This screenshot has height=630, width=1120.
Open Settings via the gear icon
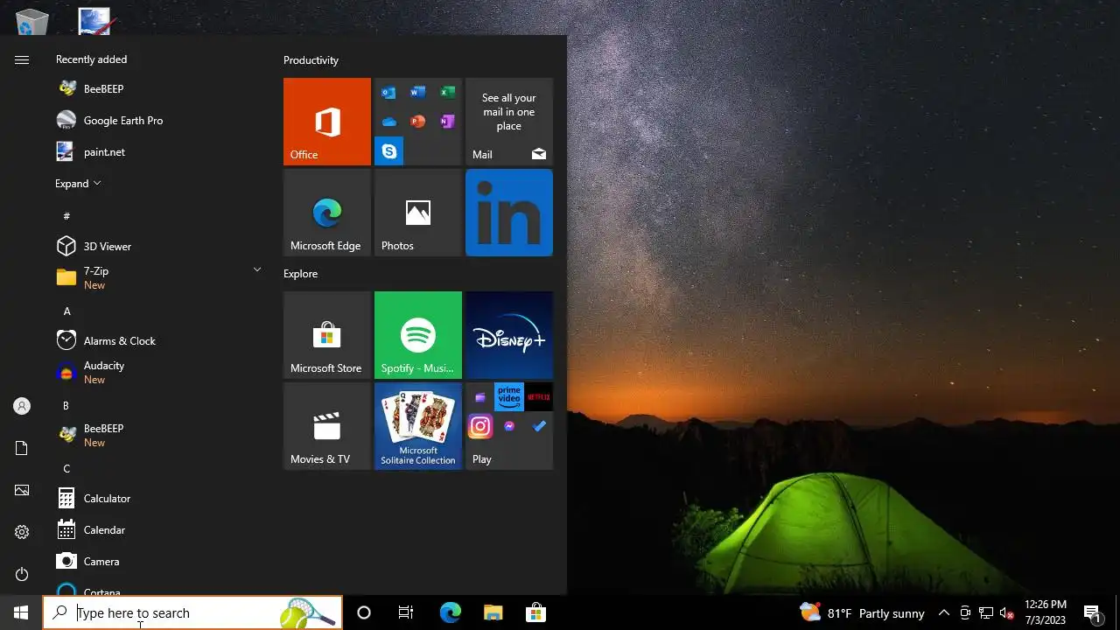pos(22,532)
